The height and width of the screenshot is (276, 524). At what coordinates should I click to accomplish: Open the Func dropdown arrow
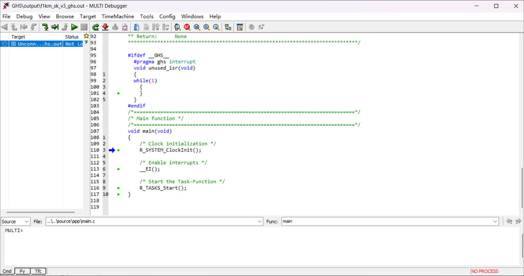495,222
